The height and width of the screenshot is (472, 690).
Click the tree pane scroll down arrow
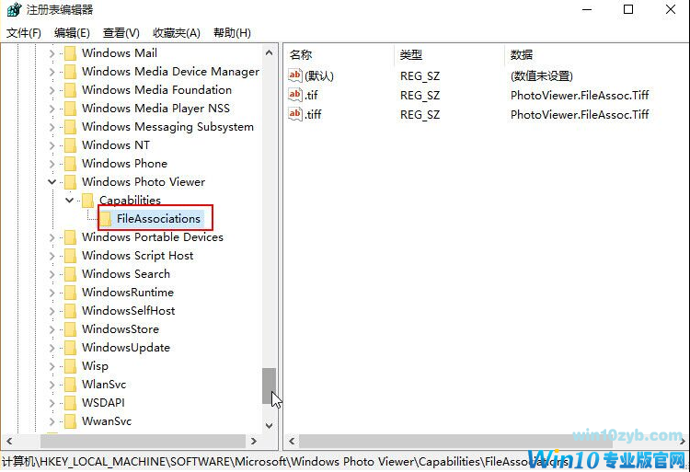coord(270,425)
